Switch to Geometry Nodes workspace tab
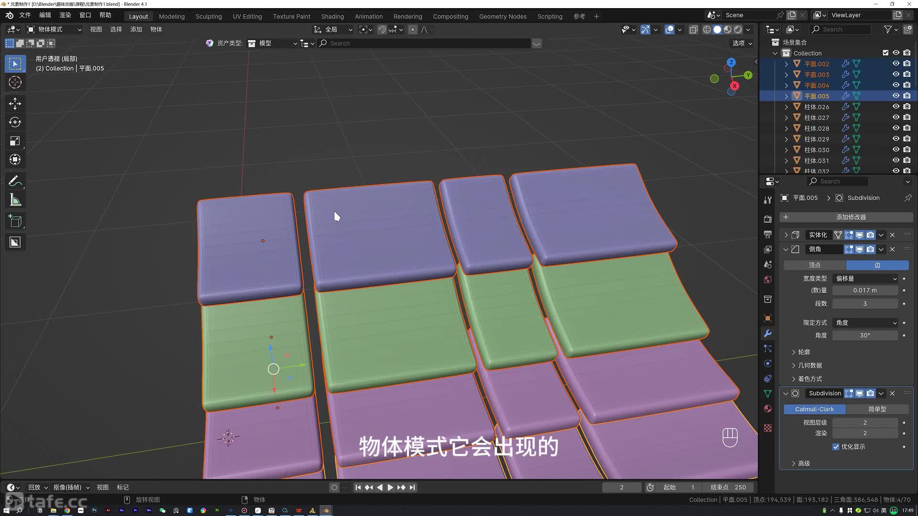 [x=503, y=16]
